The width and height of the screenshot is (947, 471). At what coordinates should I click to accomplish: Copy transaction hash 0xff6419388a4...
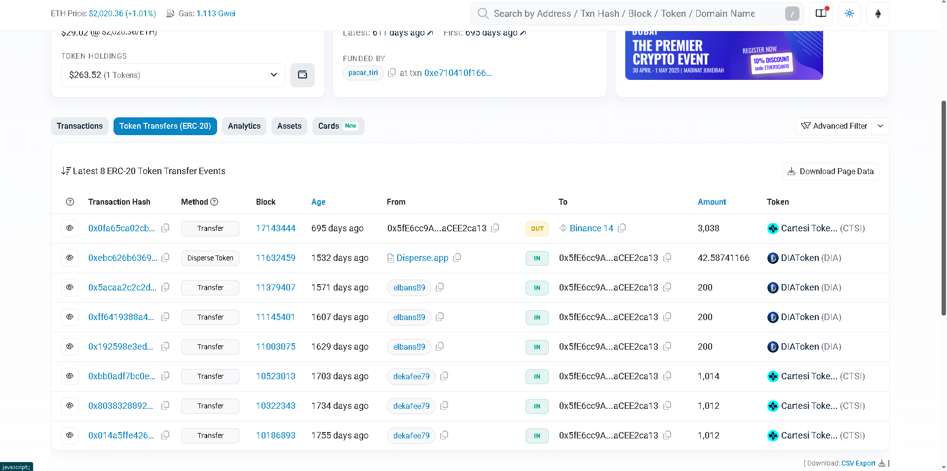pos(166,317)
